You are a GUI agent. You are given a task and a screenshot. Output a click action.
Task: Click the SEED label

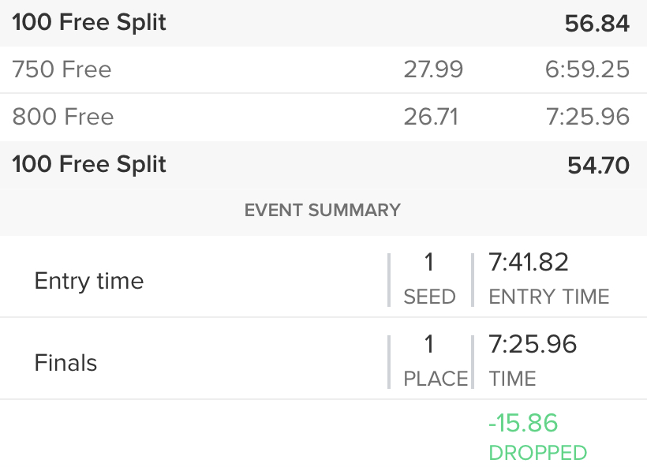point(429,297)
